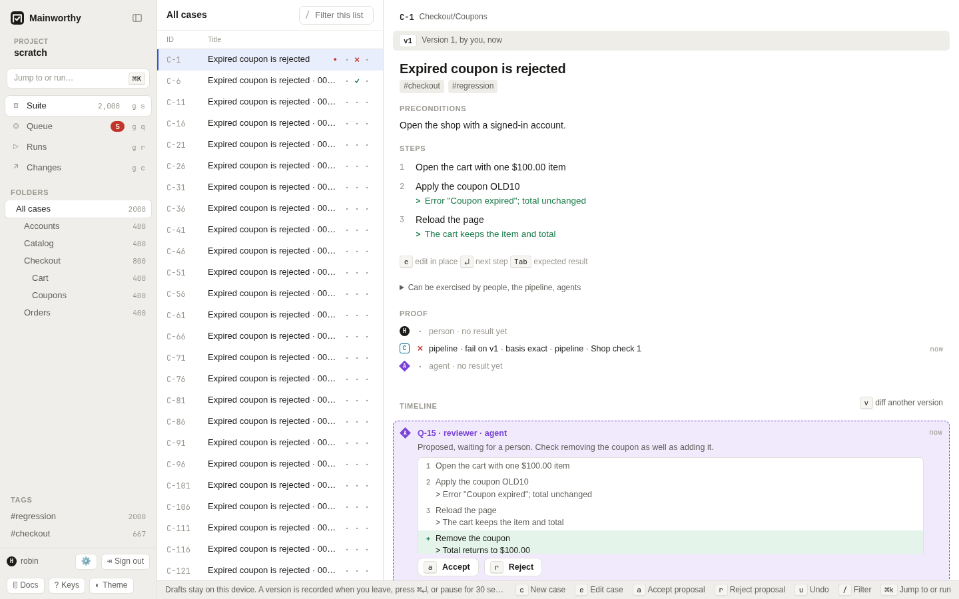This screenshot has height=599, width=959.
Task: Focus the 'Filter this list' field
Action: [336, 15]
